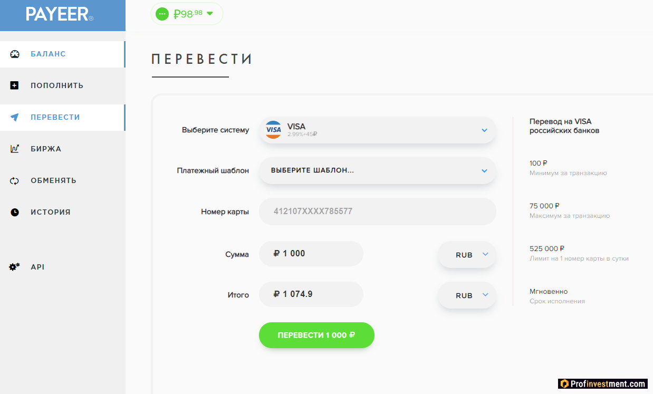Click the Пополнить plus icon

coord(15,85)
